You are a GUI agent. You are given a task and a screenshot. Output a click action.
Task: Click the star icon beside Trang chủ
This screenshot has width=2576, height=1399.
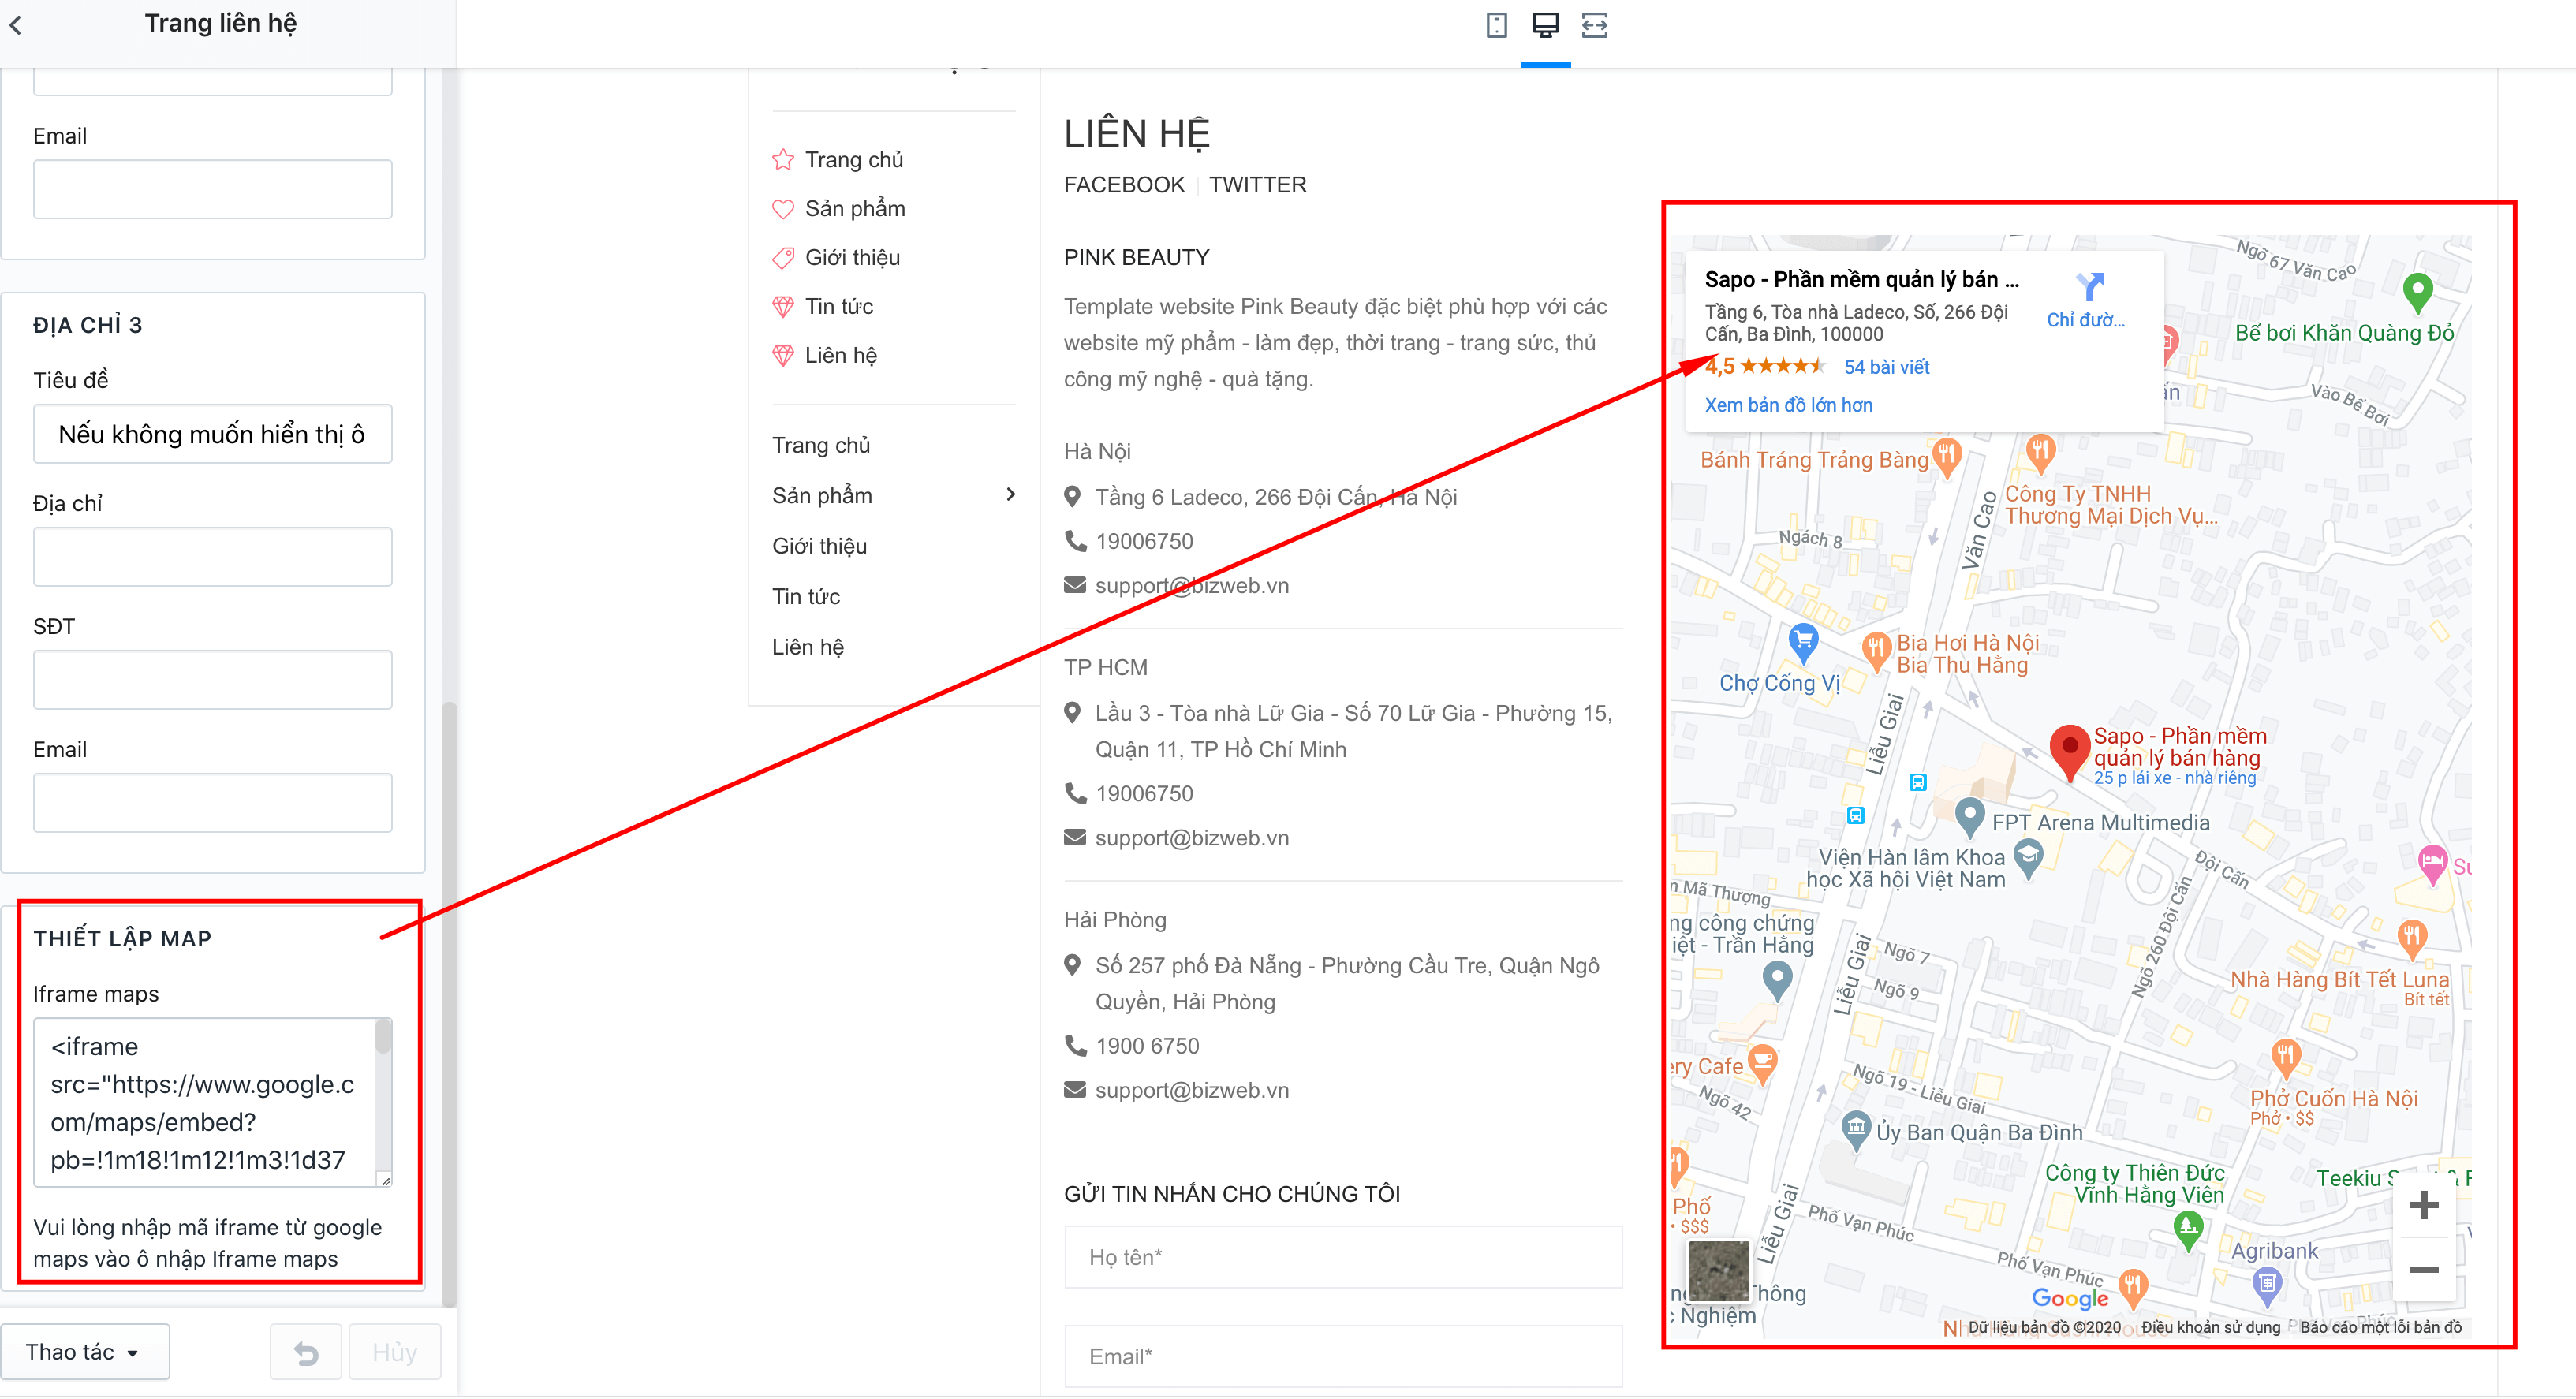click(x=783, y=160)
